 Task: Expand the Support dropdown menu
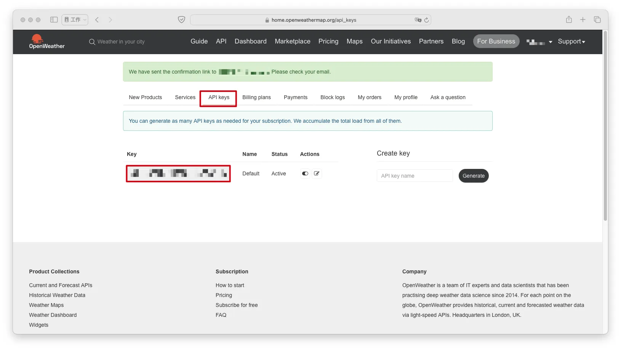tap(571, 42)
